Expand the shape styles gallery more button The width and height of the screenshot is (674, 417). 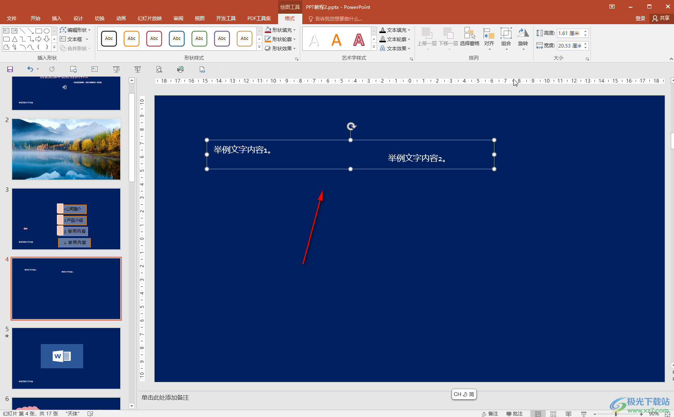(x=259, y=47)
